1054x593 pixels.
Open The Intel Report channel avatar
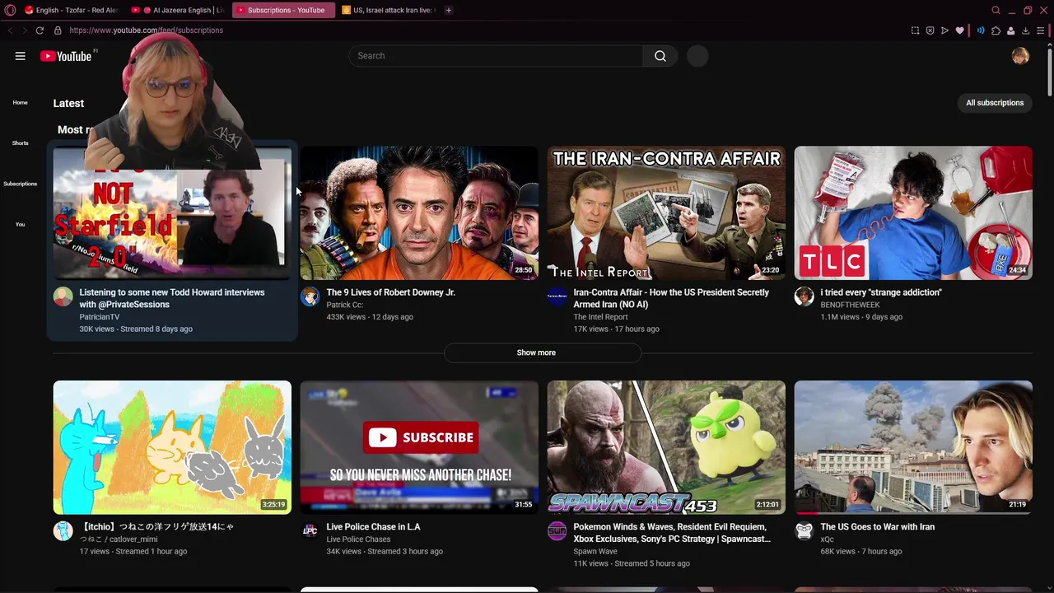tap(557, 297)
